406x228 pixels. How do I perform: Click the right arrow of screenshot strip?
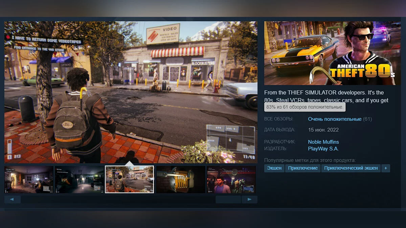pos(249,199)
